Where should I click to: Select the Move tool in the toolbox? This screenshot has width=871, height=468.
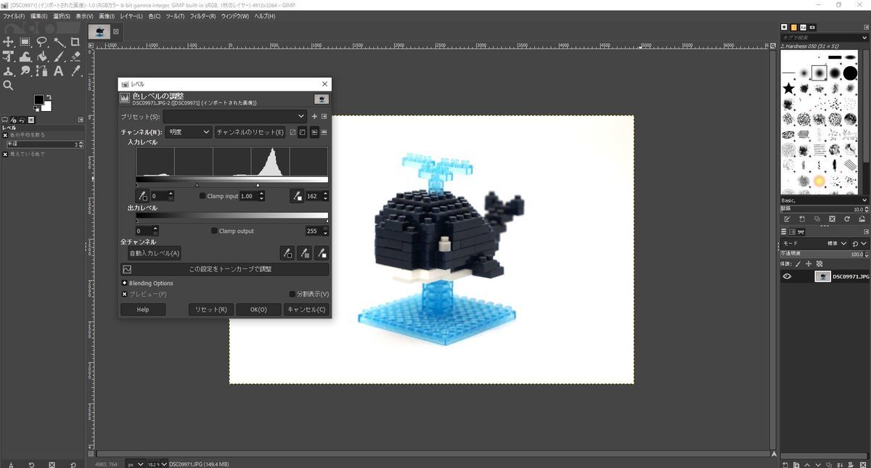[x=9, y=42]
